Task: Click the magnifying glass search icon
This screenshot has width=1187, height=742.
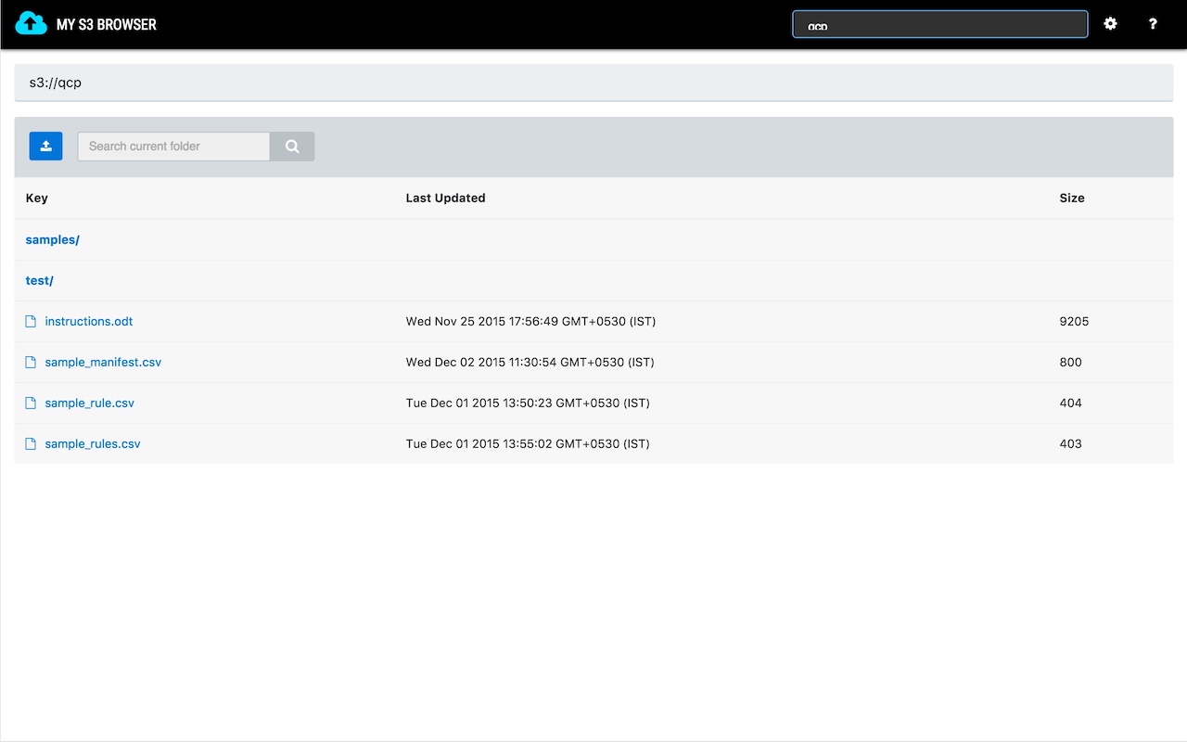Action: coord(292,146)
